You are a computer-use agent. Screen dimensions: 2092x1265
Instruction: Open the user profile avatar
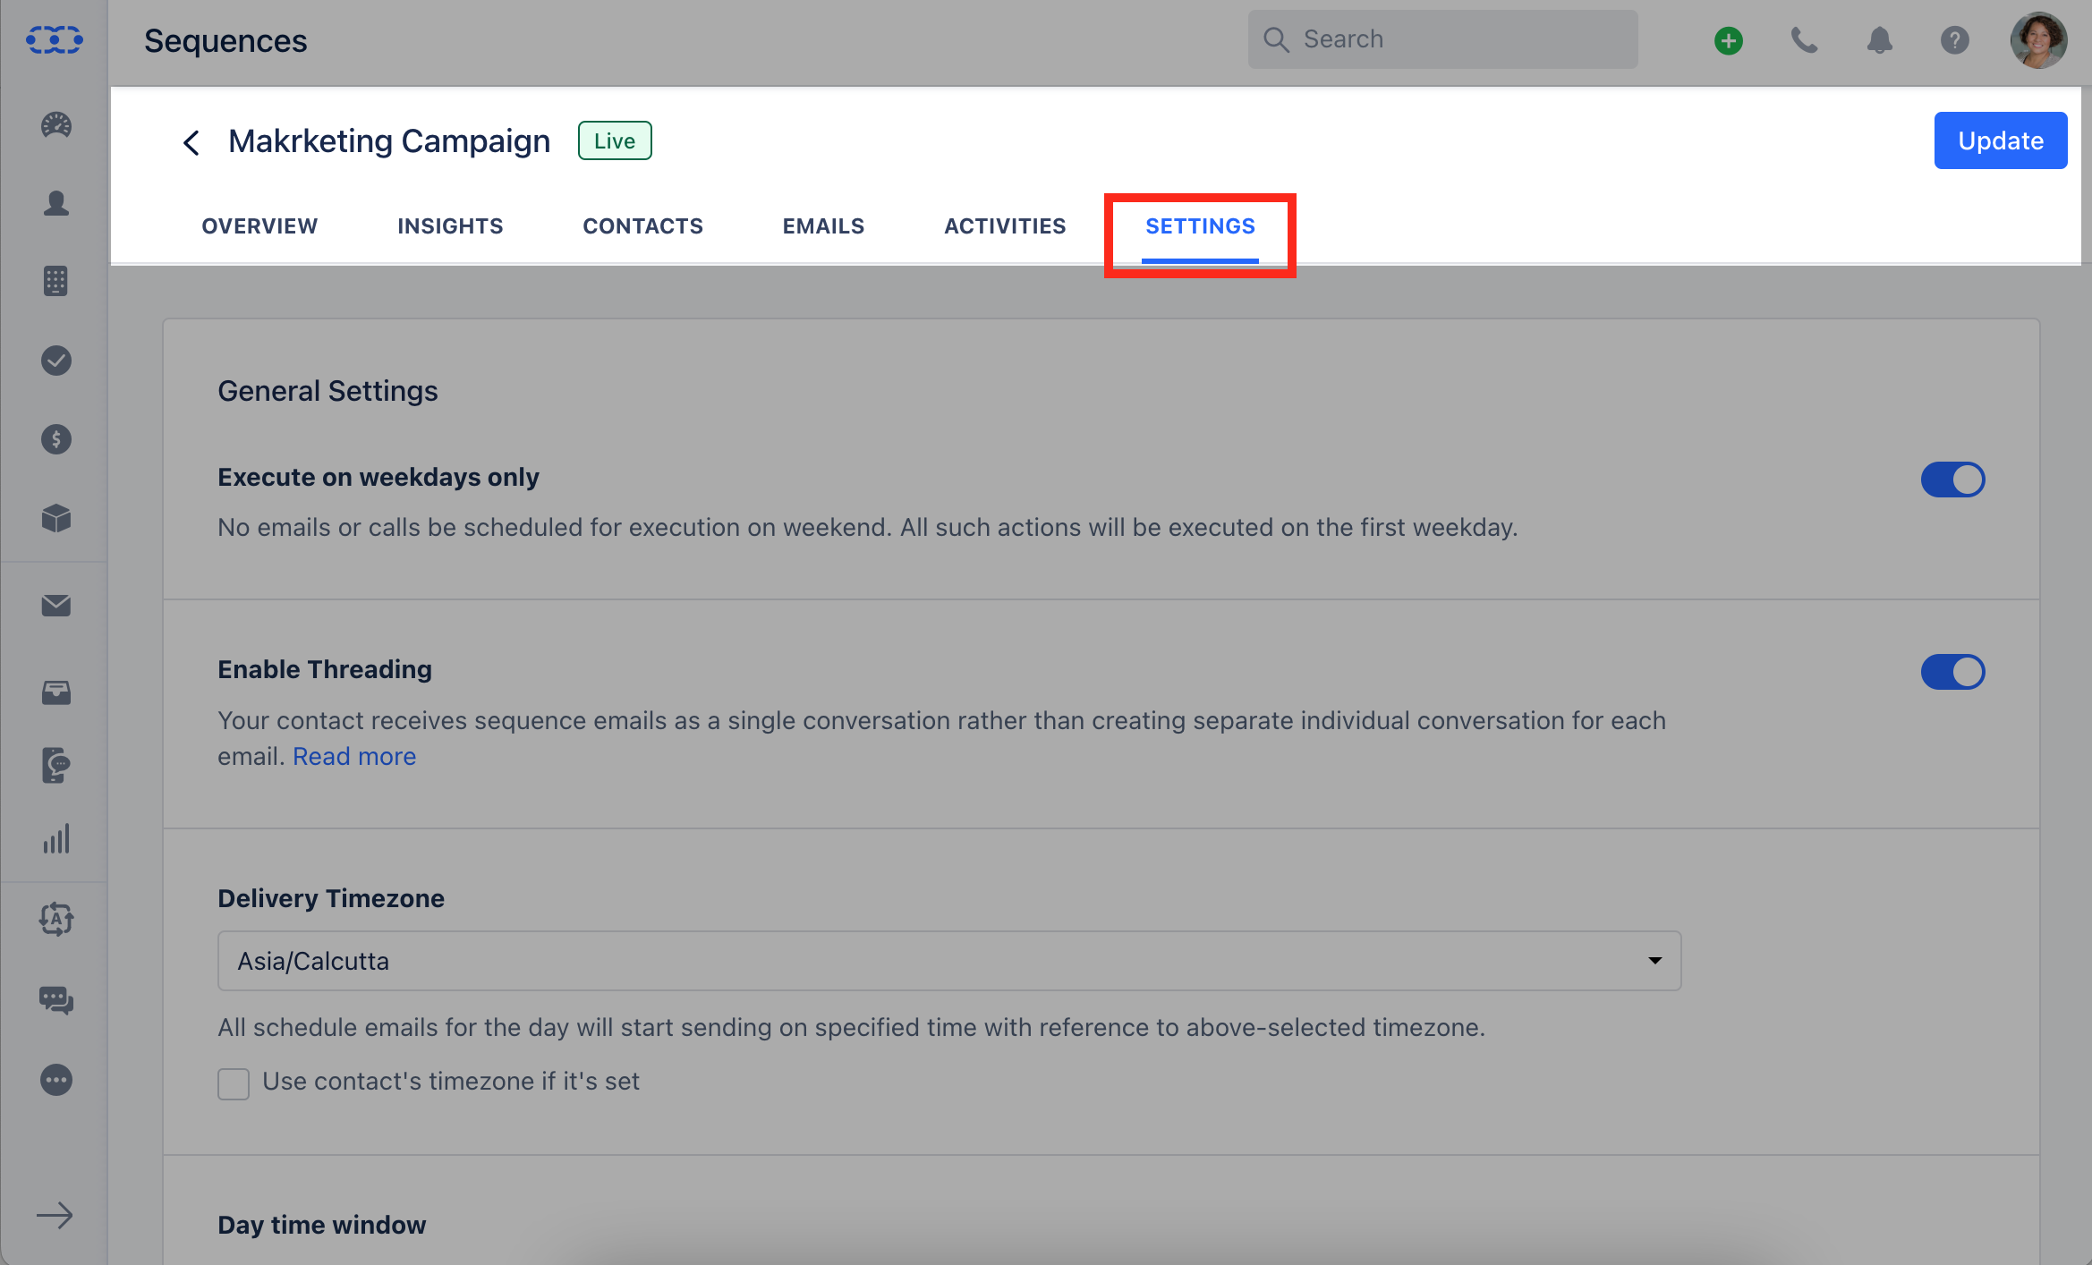pyautogui.click(x=2038, y=40)
